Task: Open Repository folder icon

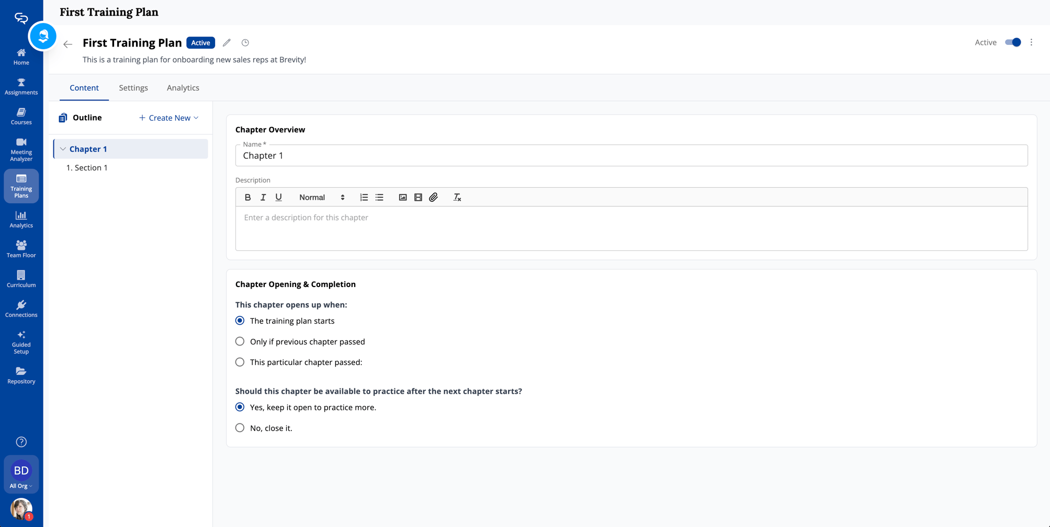Action: (x=21, y=371)
